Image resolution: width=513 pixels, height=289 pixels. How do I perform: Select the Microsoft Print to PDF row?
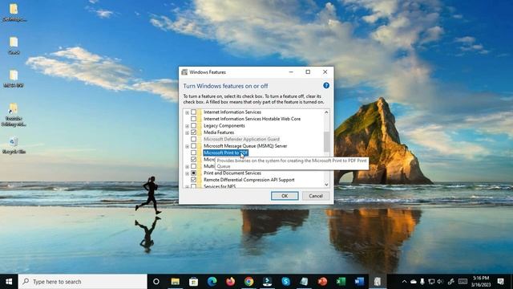click(226, 153)
